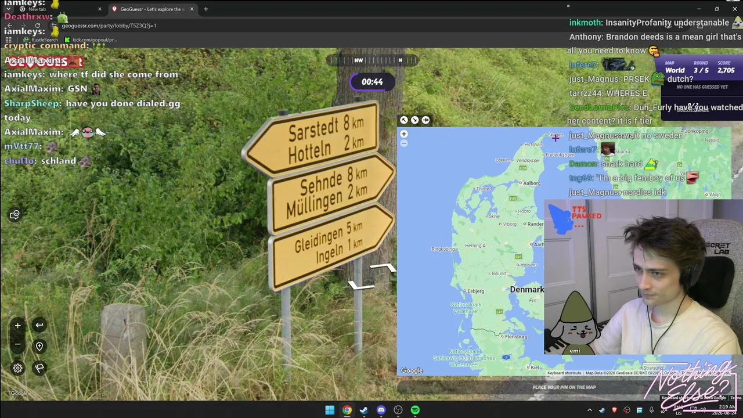Image resolution: width=743 pixels, height=418 pixels.
Task: Return to the starting location pin
Action: [39, 347]
